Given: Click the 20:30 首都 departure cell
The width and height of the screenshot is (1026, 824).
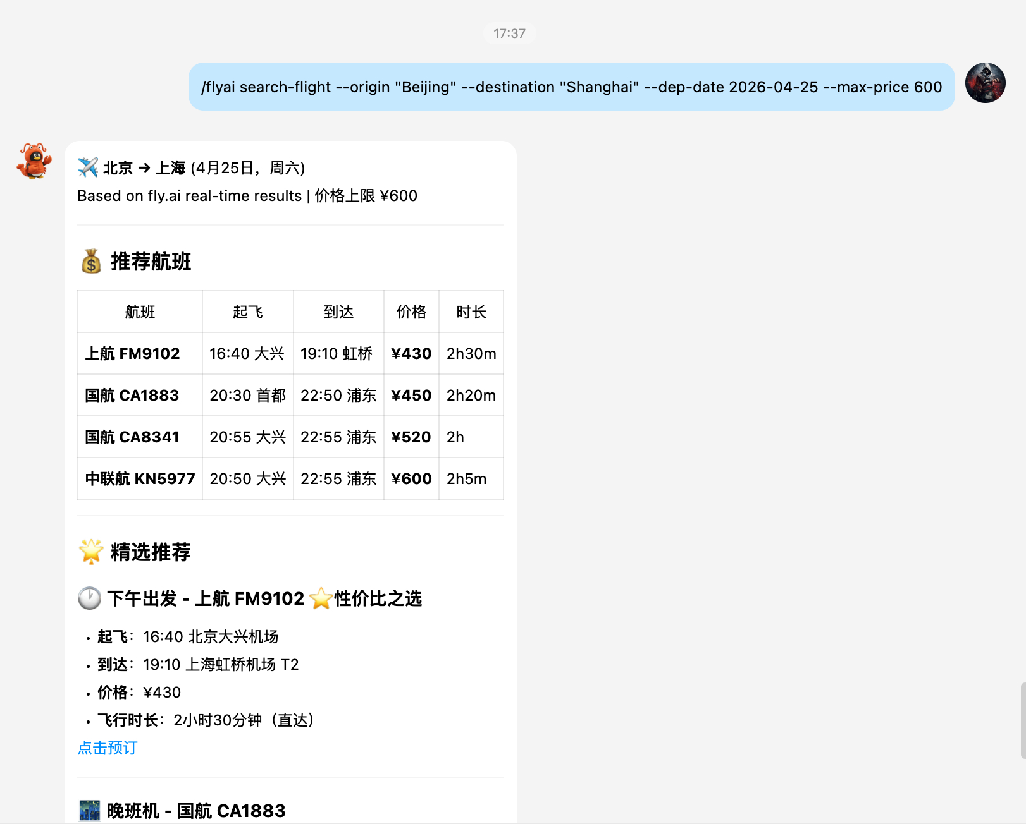Looking at the screenshot, I should click(248, 395).
